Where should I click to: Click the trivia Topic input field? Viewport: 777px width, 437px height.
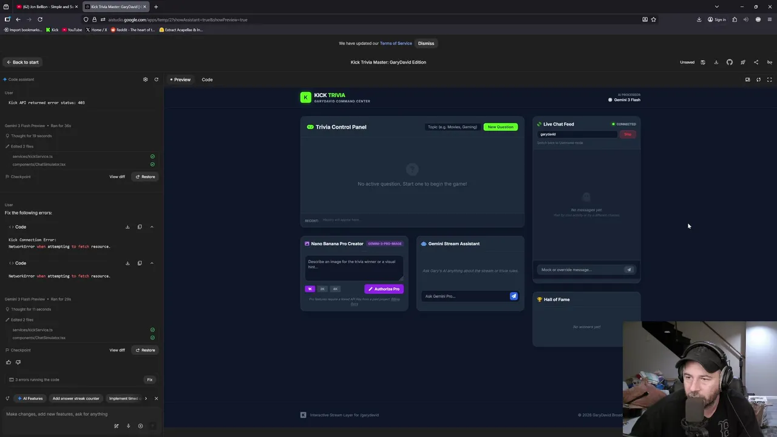coord(452,127)
